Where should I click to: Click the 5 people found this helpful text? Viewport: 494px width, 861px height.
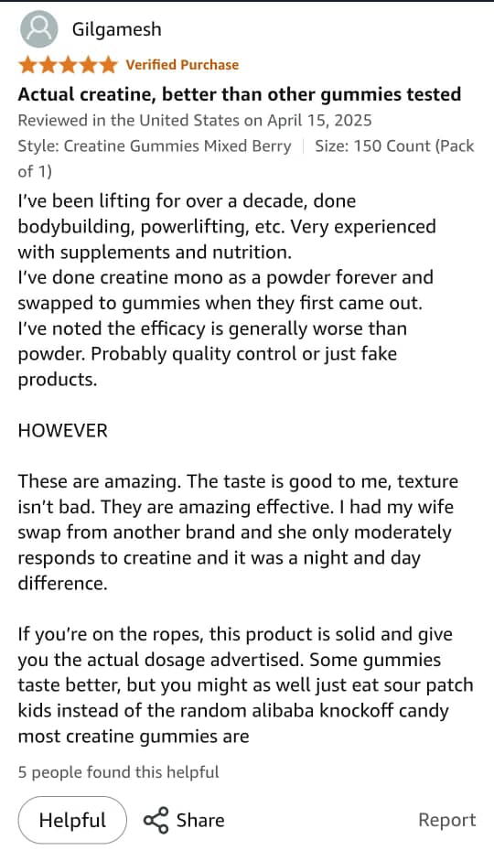[119, 772]
